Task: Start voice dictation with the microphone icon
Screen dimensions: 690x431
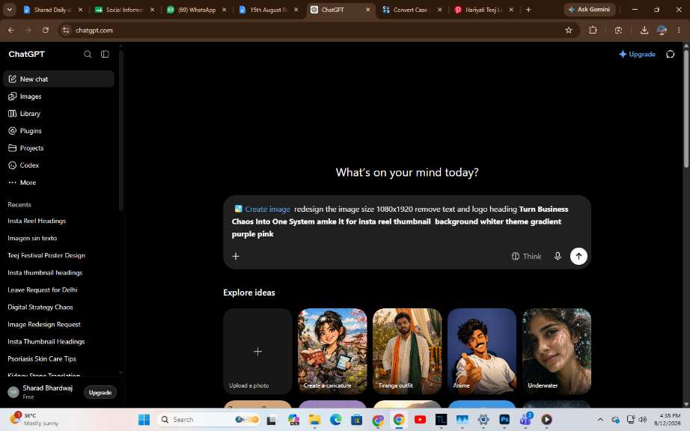Action: click(x=557, y=256)
